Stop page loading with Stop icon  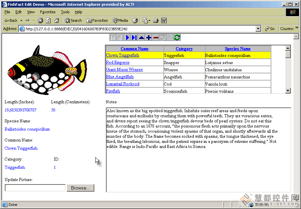(x=40, y=20)
